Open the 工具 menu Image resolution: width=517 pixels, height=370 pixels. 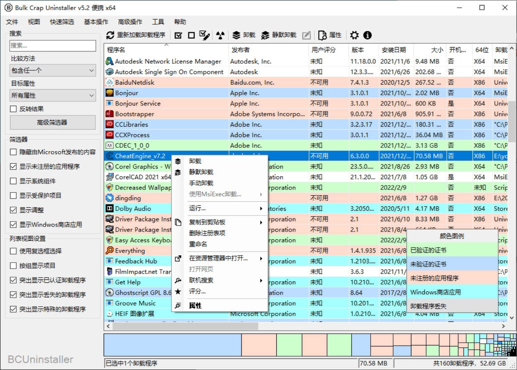(x=158, y=22)
